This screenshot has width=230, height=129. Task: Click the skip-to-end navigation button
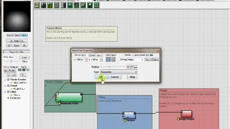tap(14, 75)
